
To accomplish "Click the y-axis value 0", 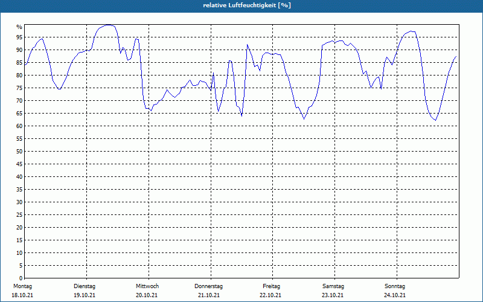I will (21, 278).
